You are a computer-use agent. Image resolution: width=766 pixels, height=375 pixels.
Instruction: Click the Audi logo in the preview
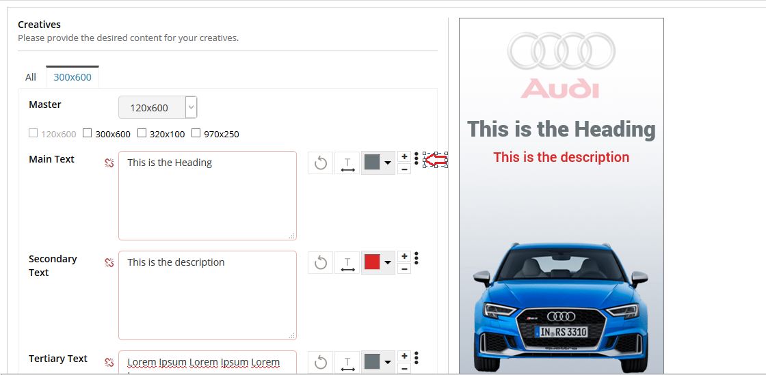coord(561,66)
